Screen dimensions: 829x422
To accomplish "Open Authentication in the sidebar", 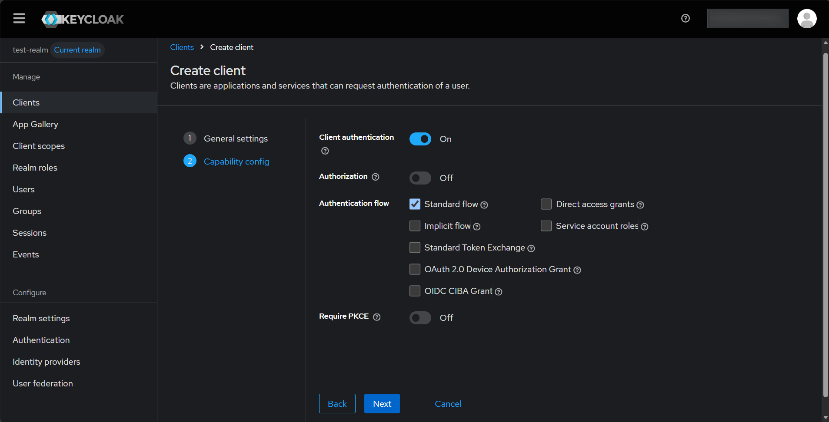I will click(79, 340).
